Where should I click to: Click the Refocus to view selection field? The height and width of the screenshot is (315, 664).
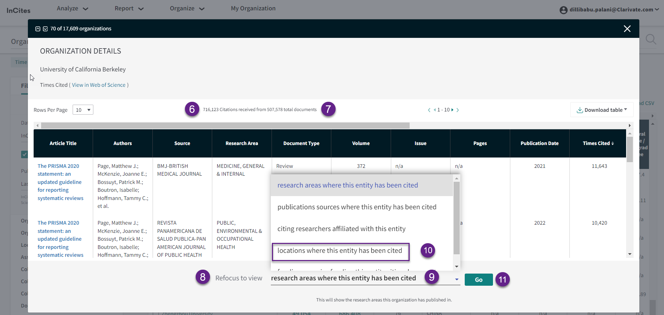pos(365,278)
